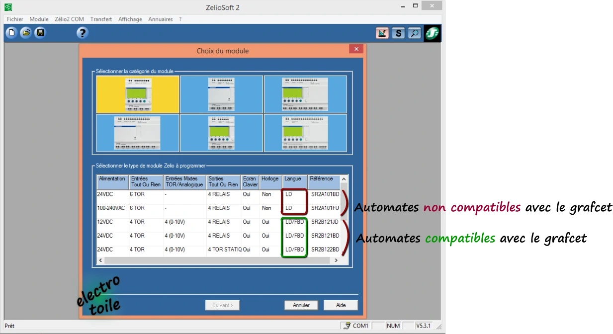Select module row SR2B121BD
This screenshot has height=334, width=613.
pyautogui.click(x=219, y=236)
